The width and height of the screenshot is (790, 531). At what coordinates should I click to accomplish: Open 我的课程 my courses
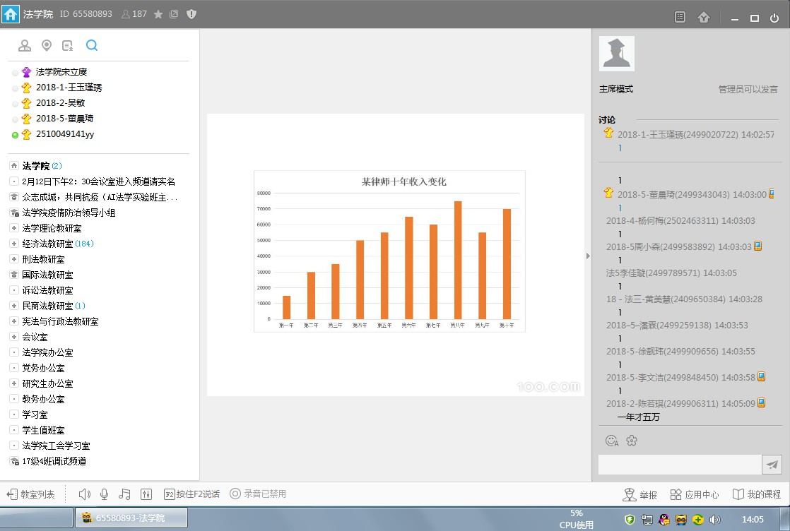(x=757, y=494)
